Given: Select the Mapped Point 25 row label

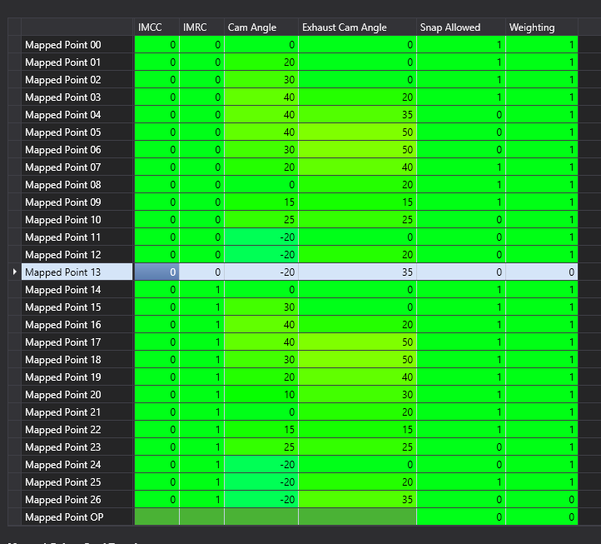Looking at the screenshot, I should pos(77,482).
